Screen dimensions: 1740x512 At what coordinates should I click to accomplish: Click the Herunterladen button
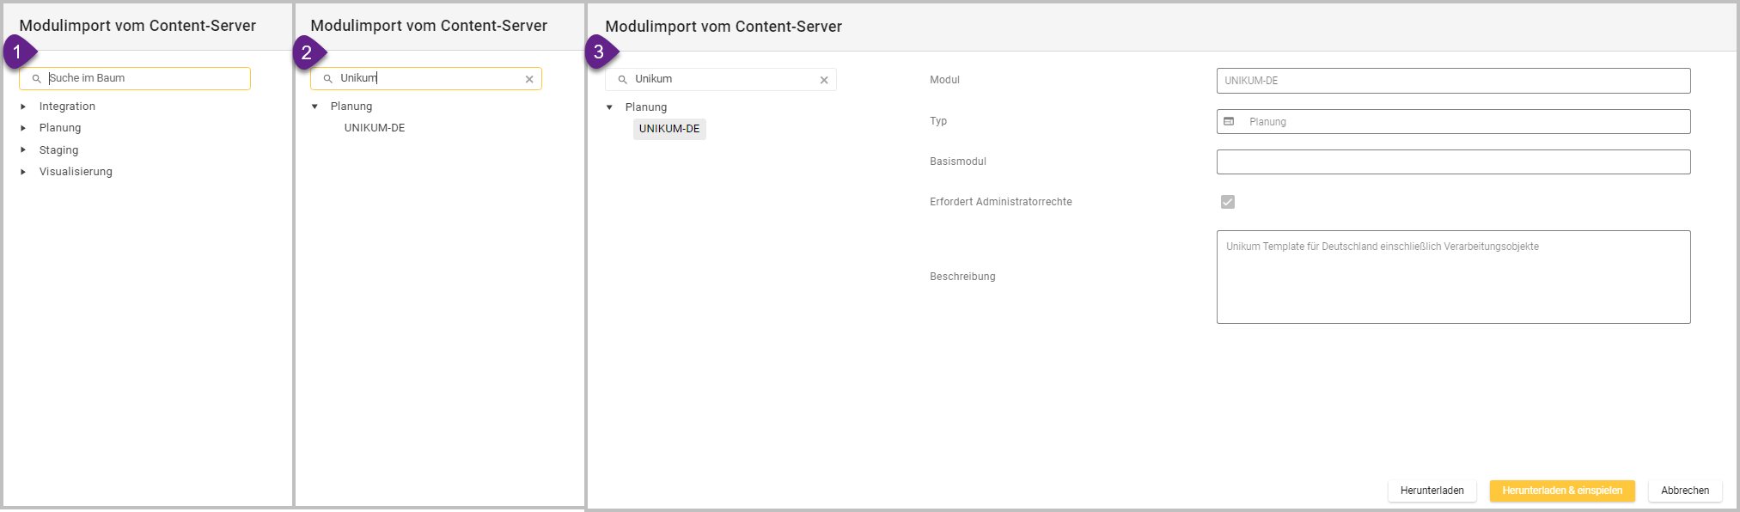(1432, 491)
